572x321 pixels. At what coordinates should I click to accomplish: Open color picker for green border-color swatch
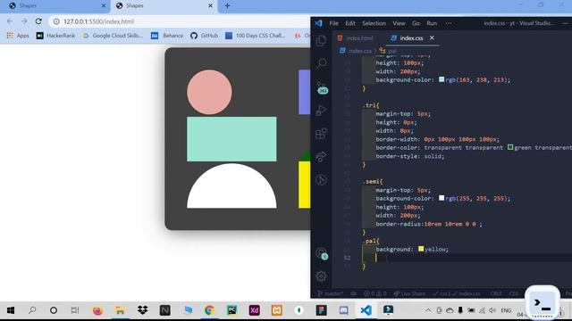point(510,147)
